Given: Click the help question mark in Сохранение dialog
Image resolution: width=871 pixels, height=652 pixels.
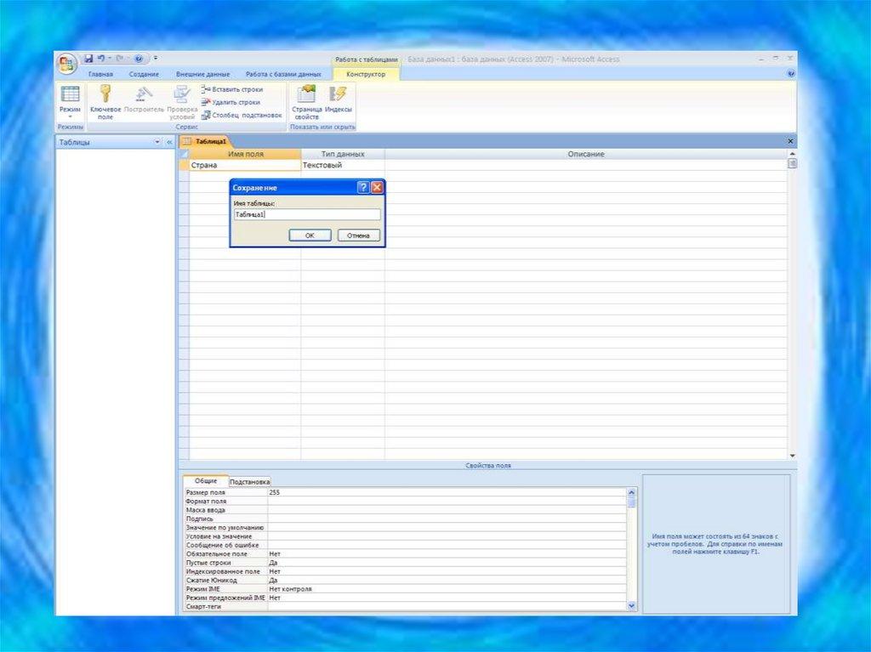Looking at the screenshot, I should tap(363, 187).
